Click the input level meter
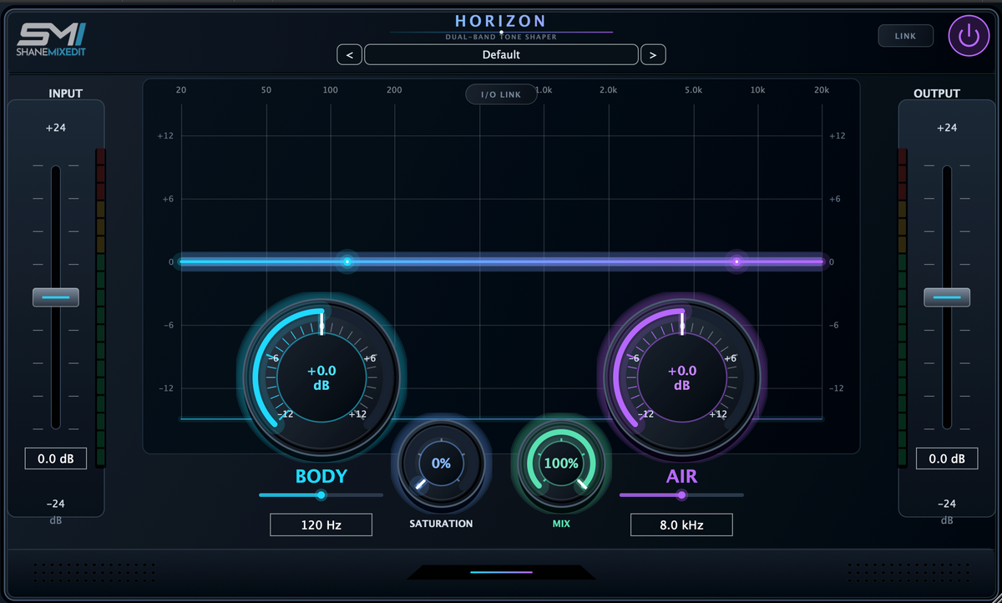1002x603 pixels. (101, 308)
